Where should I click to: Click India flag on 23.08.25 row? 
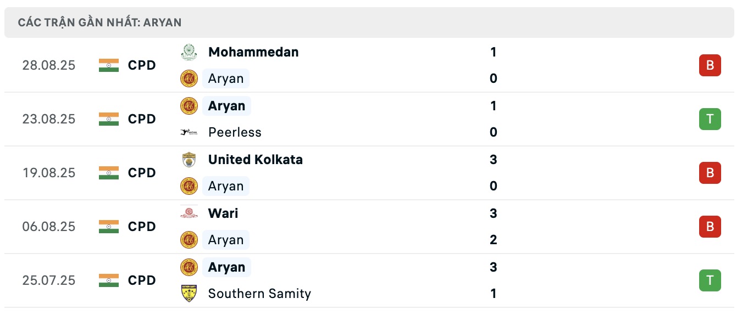(x=109, y=119)
